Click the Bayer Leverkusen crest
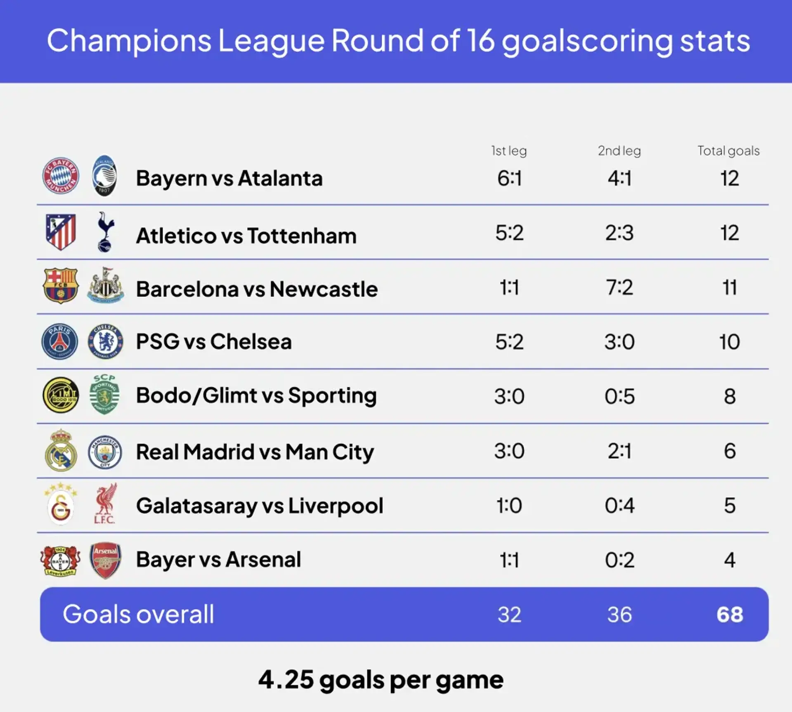Screen dimensions: 792x712 pyautogui.click(x=60, y=560)
